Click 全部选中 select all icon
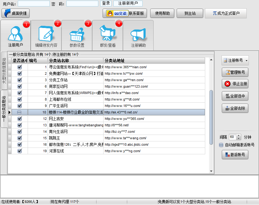Image resolution: width=259 pixels, height=205 pixels. tap(228, 96)
